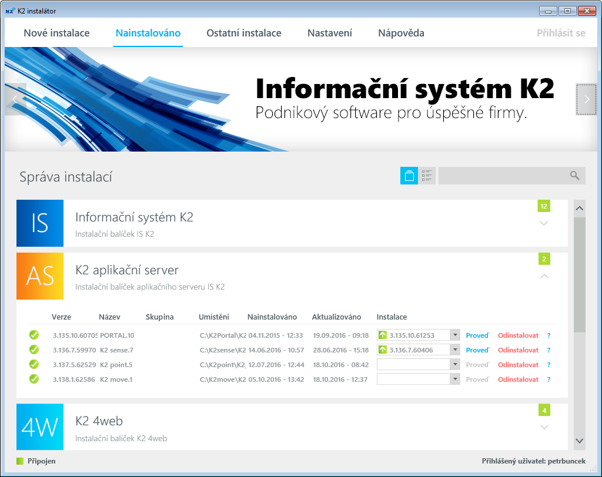Click the green status check for K2 point.5
Image resolution: width=602 pixels, height=477 pixels.
coord(34,364)
